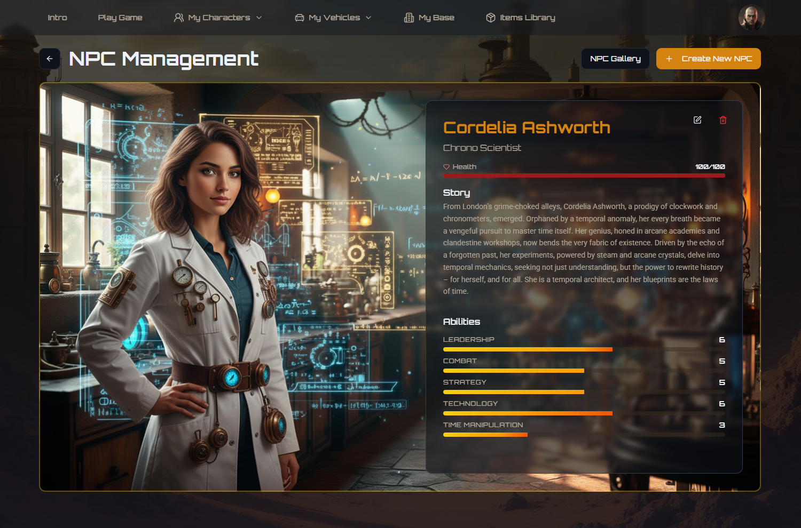Click the edit pencil icon for Cordelia Ashworth
Viewport: 801px width, 528px height.
click(x=697, y=120)
